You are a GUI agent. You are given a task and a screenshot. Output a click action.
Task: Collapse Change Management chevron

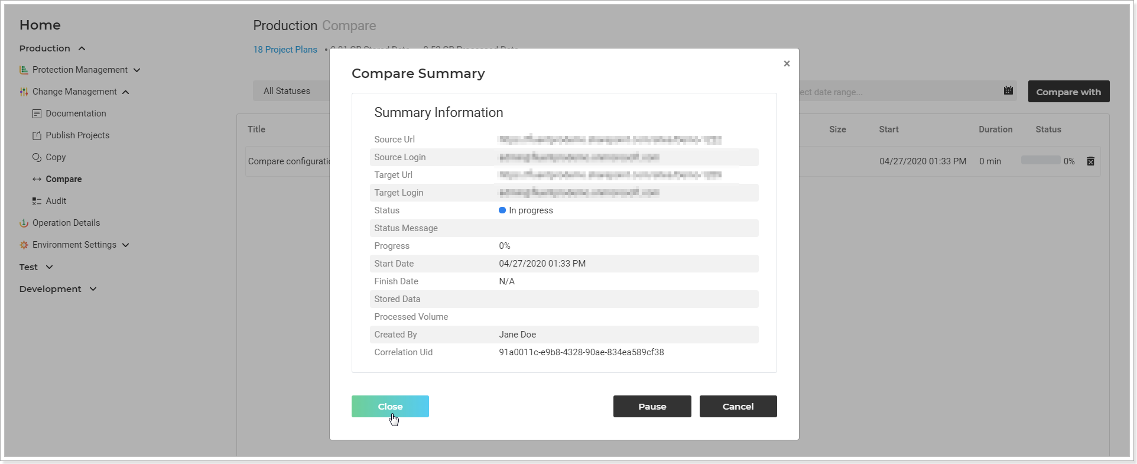(x=125, y=92)
